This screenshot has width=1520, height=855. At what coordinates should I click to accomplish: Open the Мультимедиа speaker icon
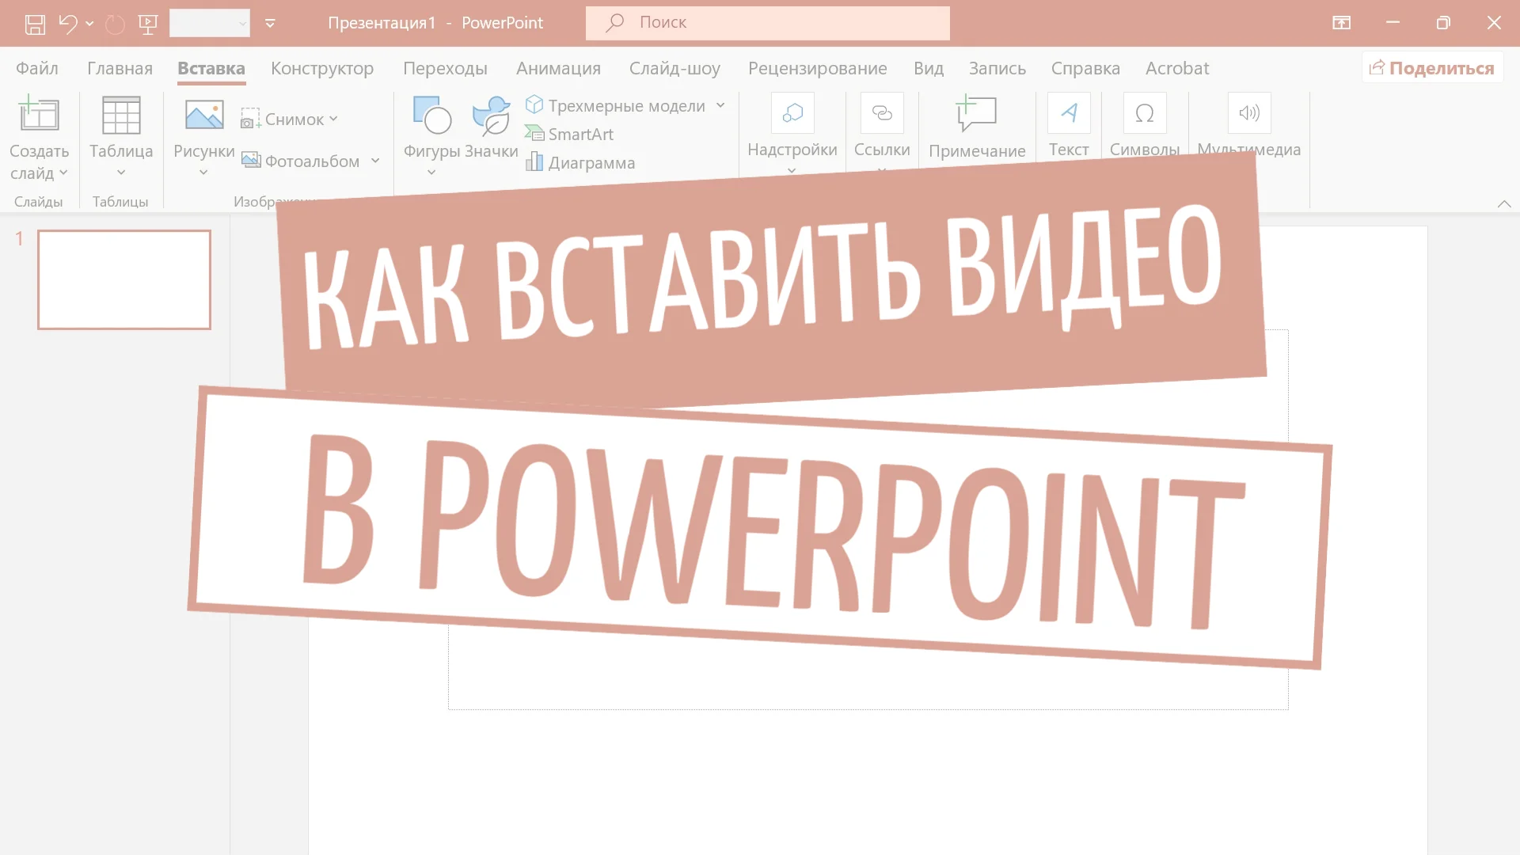click(1249, 113)
